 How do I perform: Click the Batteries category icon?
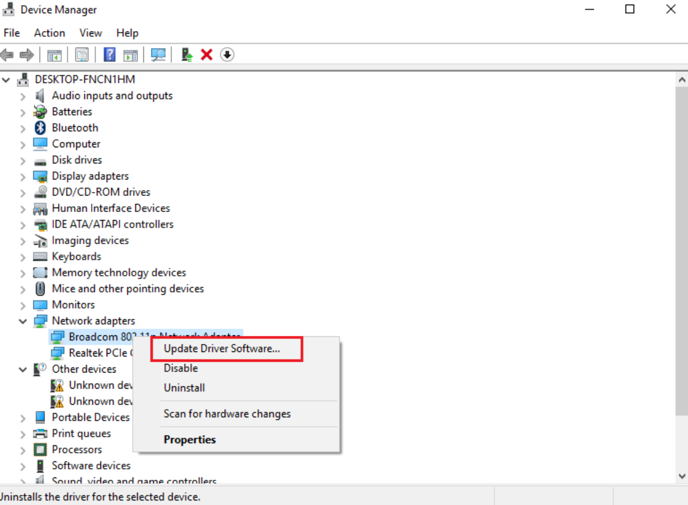[x=40, y=112]
